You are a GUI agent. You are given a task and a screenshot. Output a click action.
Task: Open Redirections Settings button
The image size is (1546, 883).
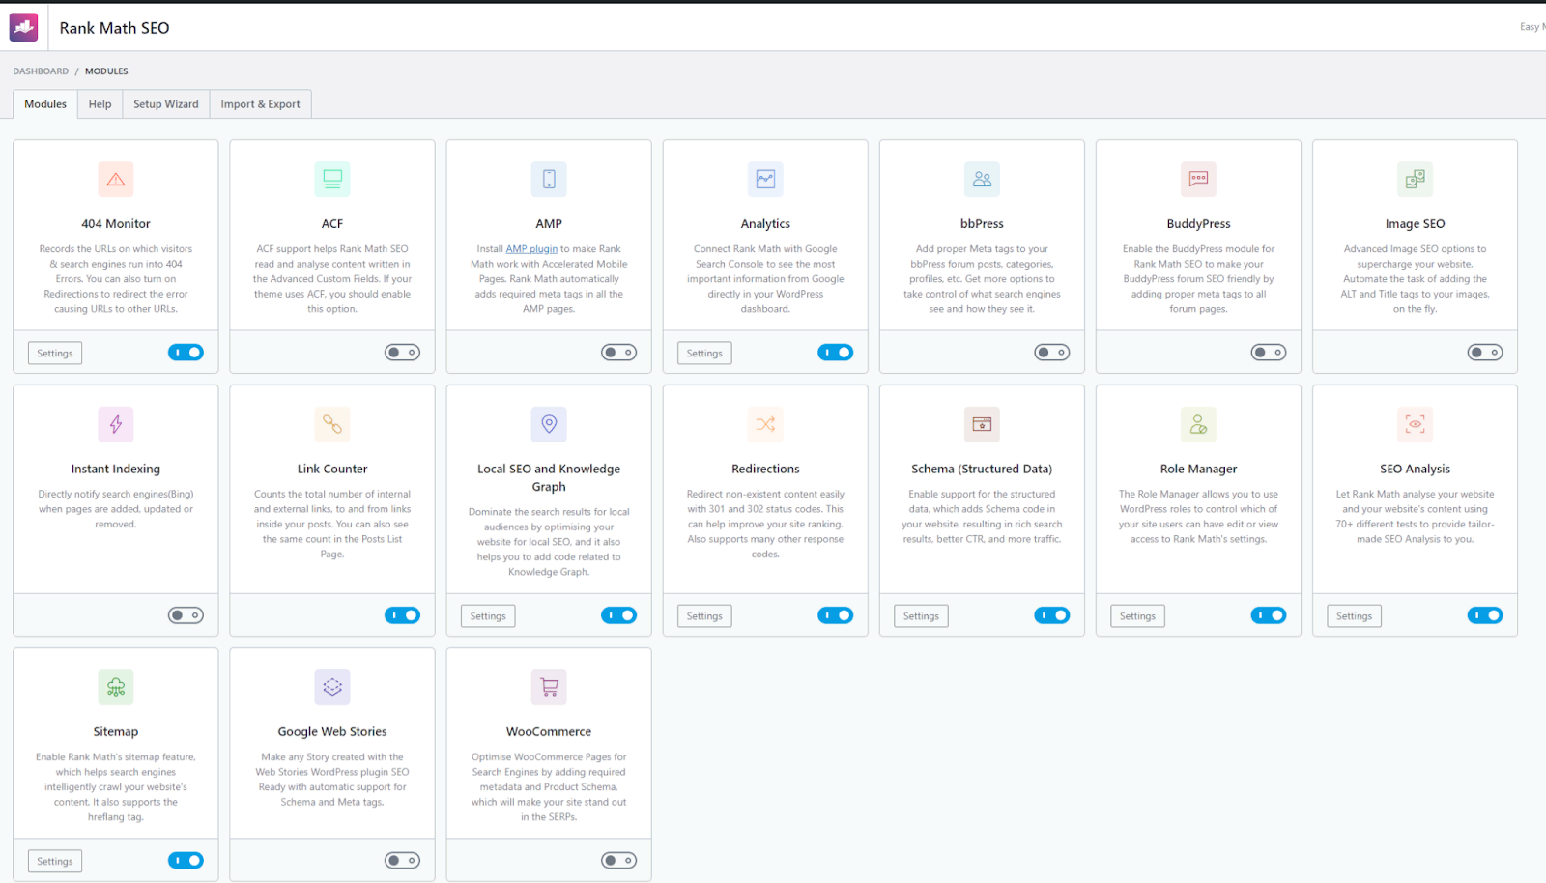coord(704,616)
